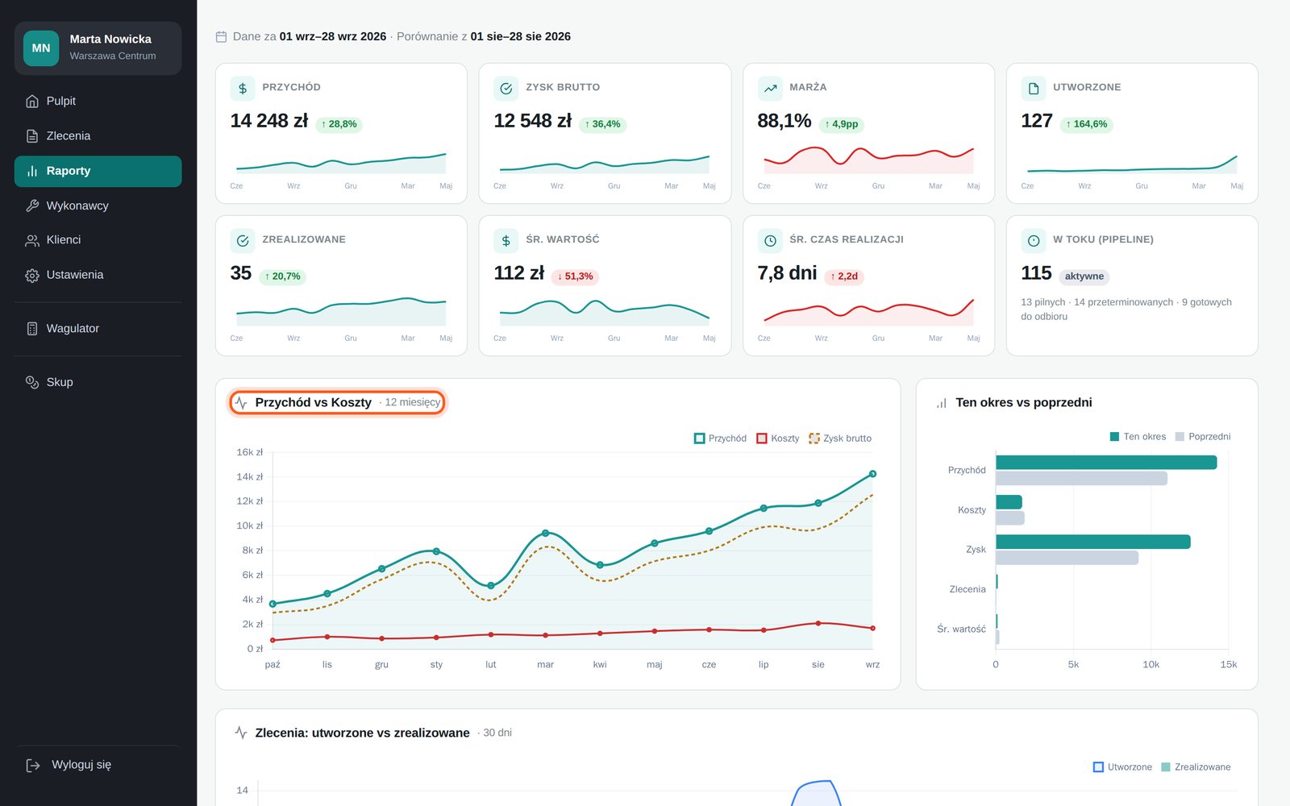Toggle the Utworzone legend entry
Viewport: 1290px width, 806px height.
point(1122,767)
